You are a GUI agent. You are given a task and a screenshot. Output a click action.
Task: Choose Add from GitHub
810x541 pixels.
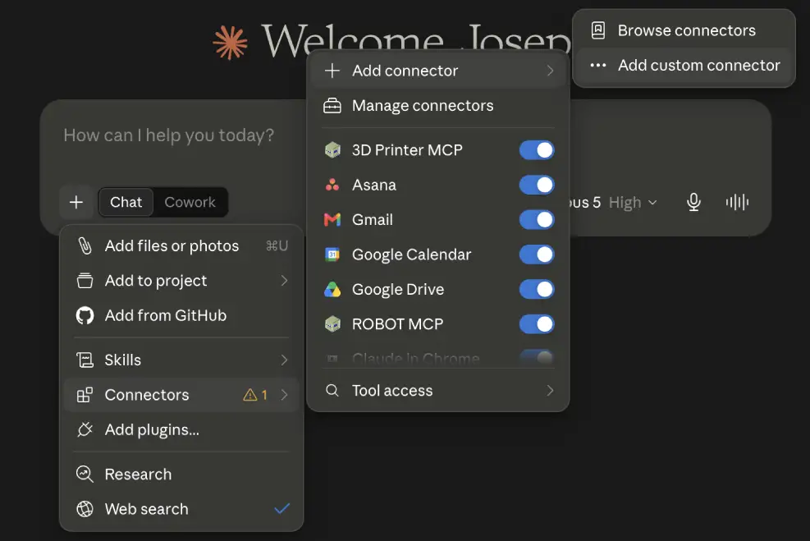click(181, 315)
